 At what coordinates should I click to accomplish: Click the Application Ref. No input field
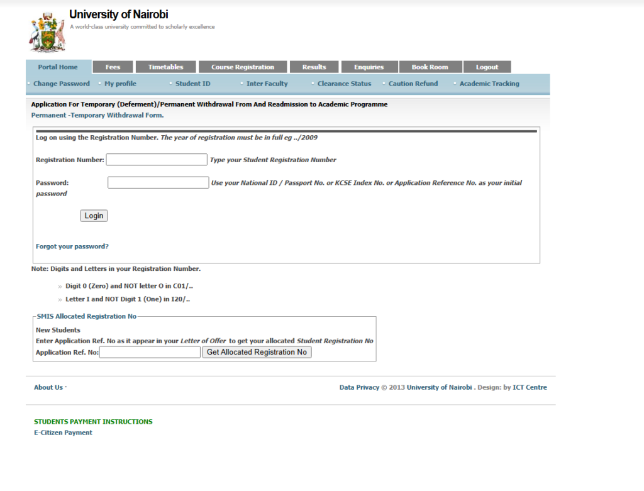pos(150,352)
